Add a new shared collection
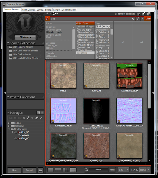This screenshot has width=158, height=178. tap(43, 43)
